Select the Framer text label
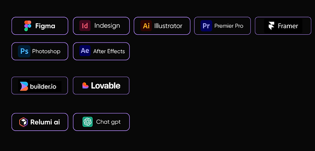The image size is (315, 151). coord(288,26)
